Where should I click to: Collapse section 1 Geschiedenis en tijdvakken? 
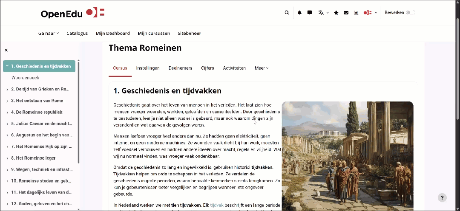(7, 66)
